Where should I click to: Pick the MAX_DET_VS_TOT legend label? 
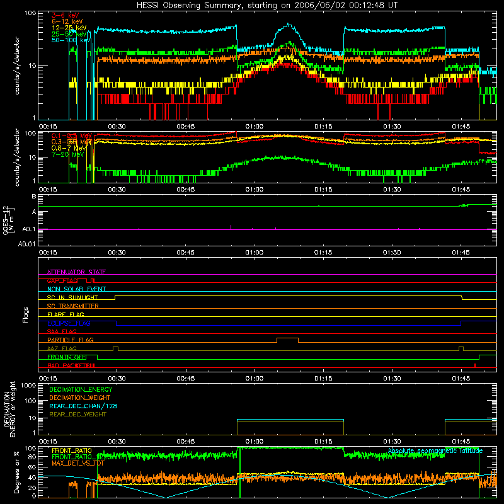click(77, 463)
